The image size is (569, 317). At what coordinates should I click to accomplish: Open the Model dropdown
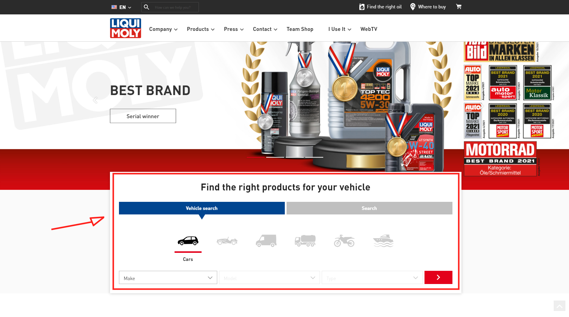[269, 278]
